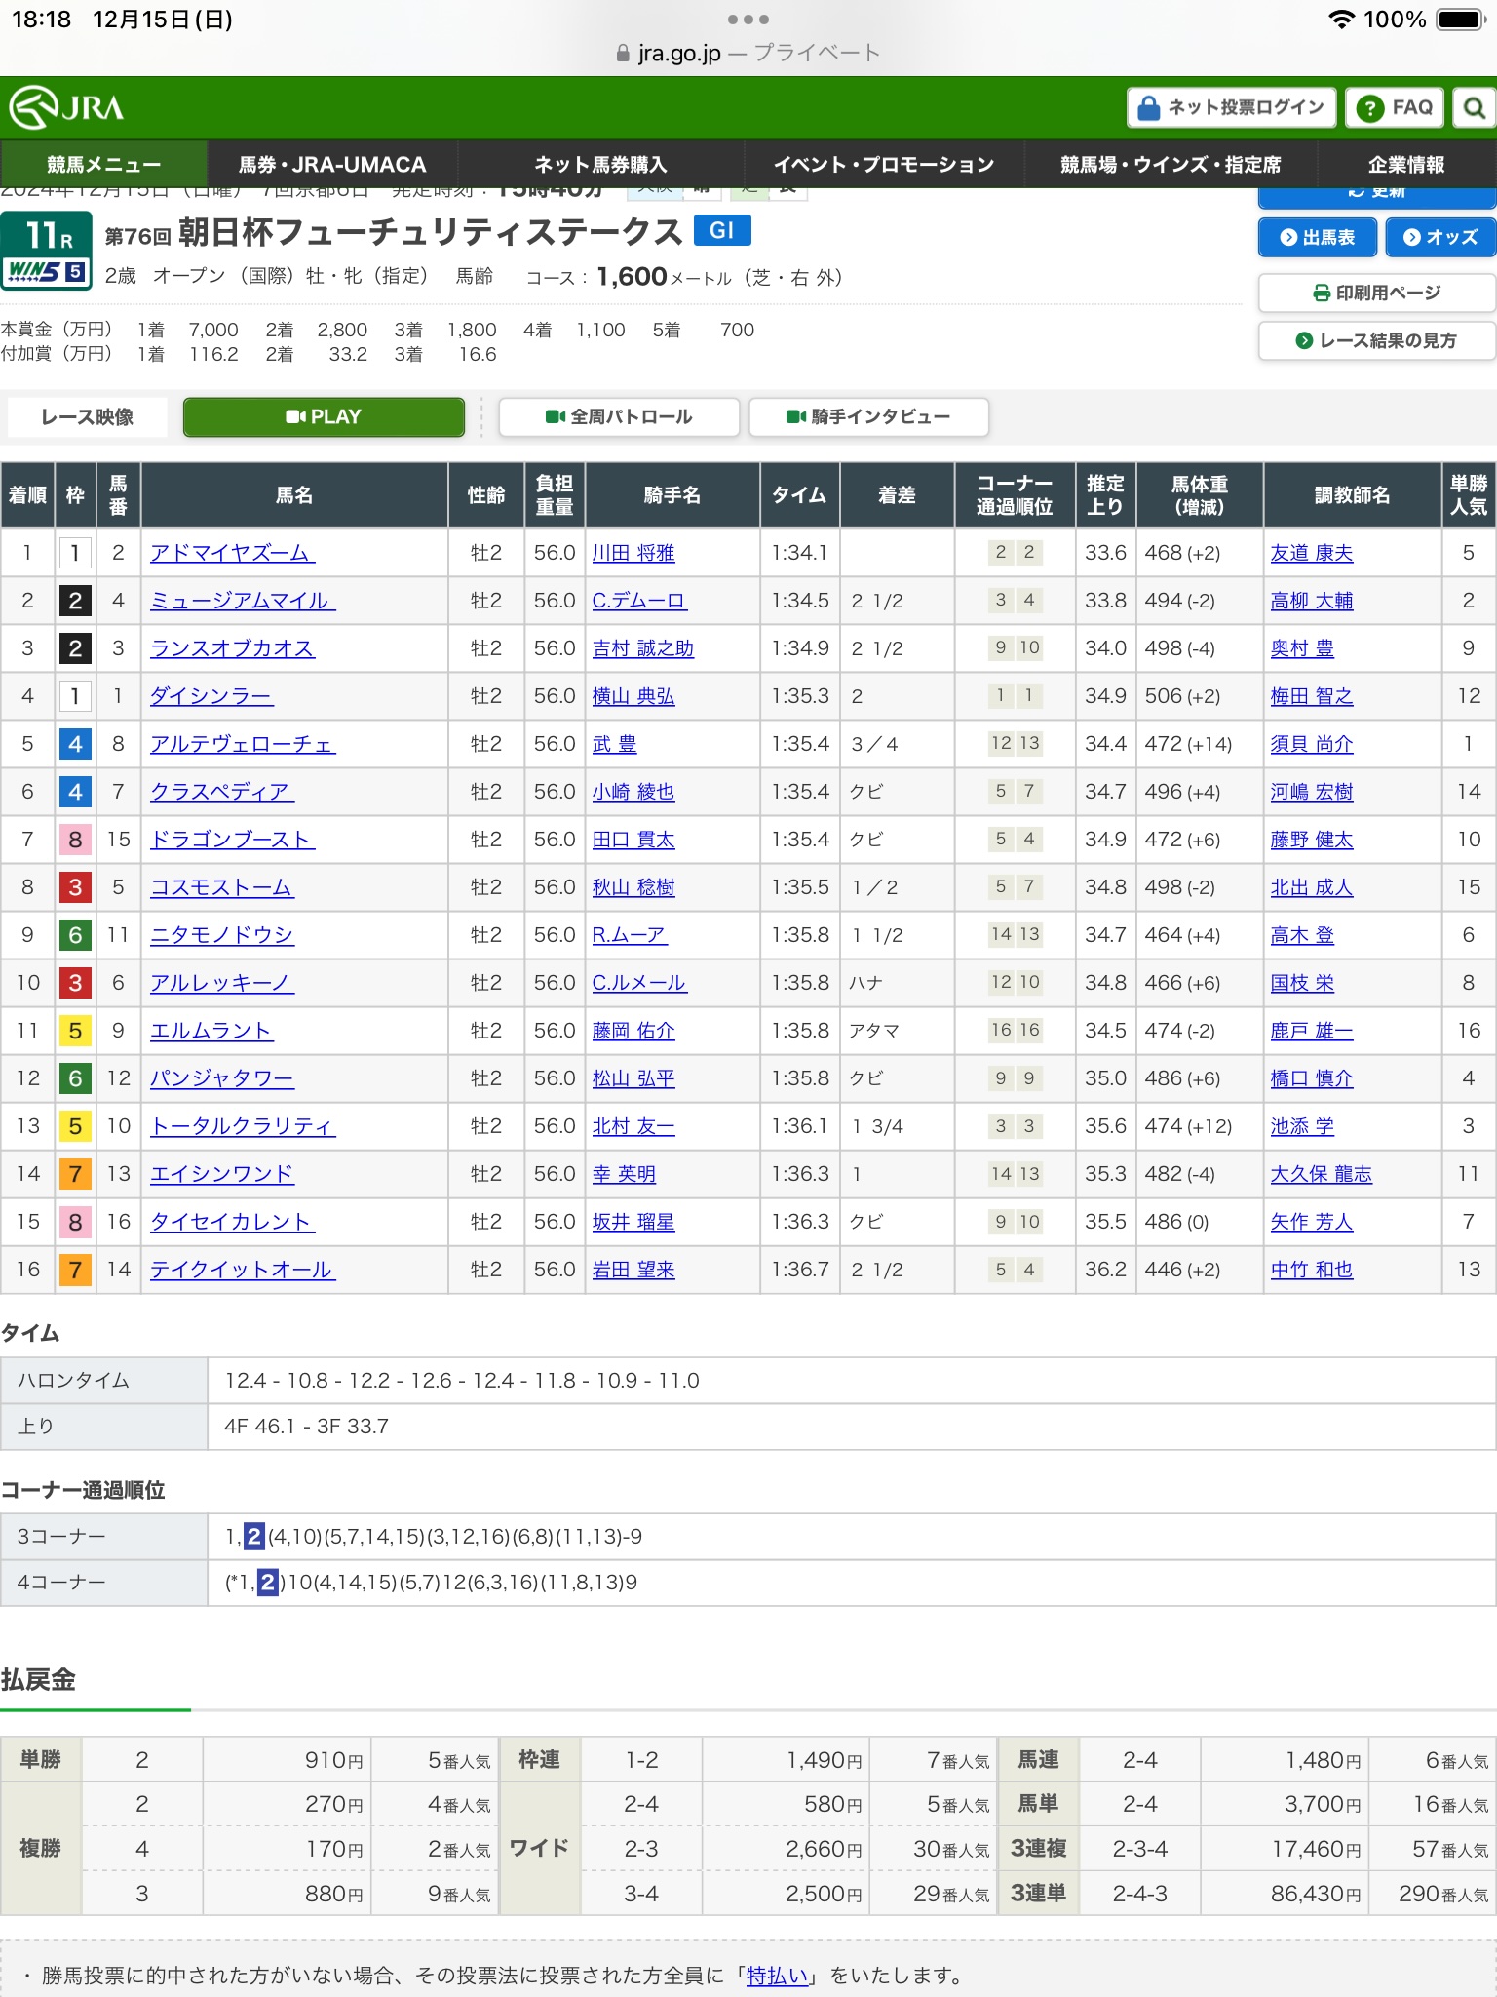
Task: Click the GI grade badge
Action: 722,230
